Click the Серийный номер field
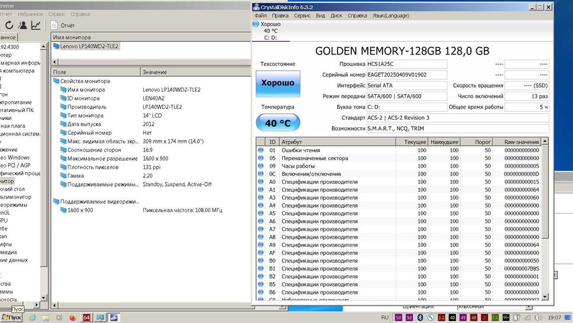The image size is (573, 323). click(406, 75)
